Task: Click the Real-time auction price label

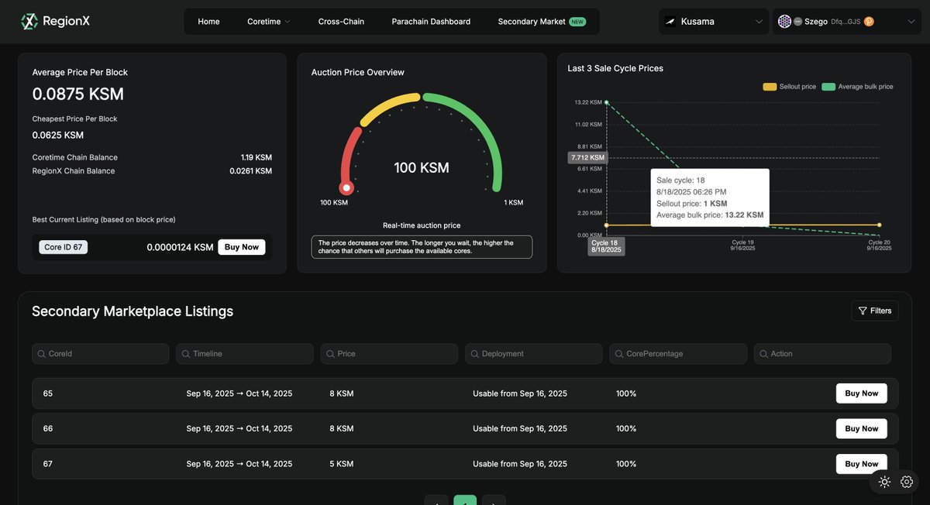Action: pyautogui.click(x=422, y=225)
